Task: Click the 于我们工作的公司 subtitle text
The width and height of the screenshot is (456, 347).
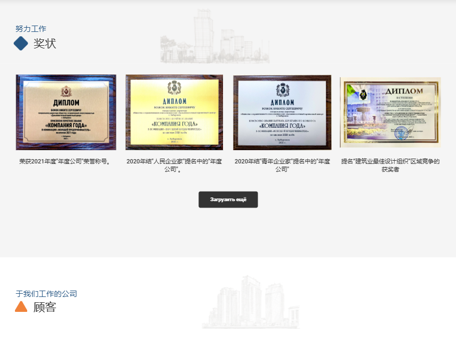Action: [46, 294]
